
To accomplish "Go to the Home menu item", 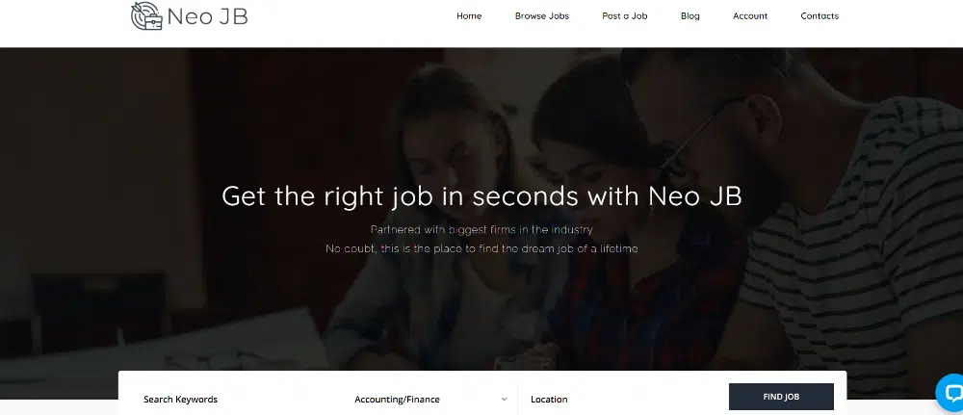I will pos(469,16).
